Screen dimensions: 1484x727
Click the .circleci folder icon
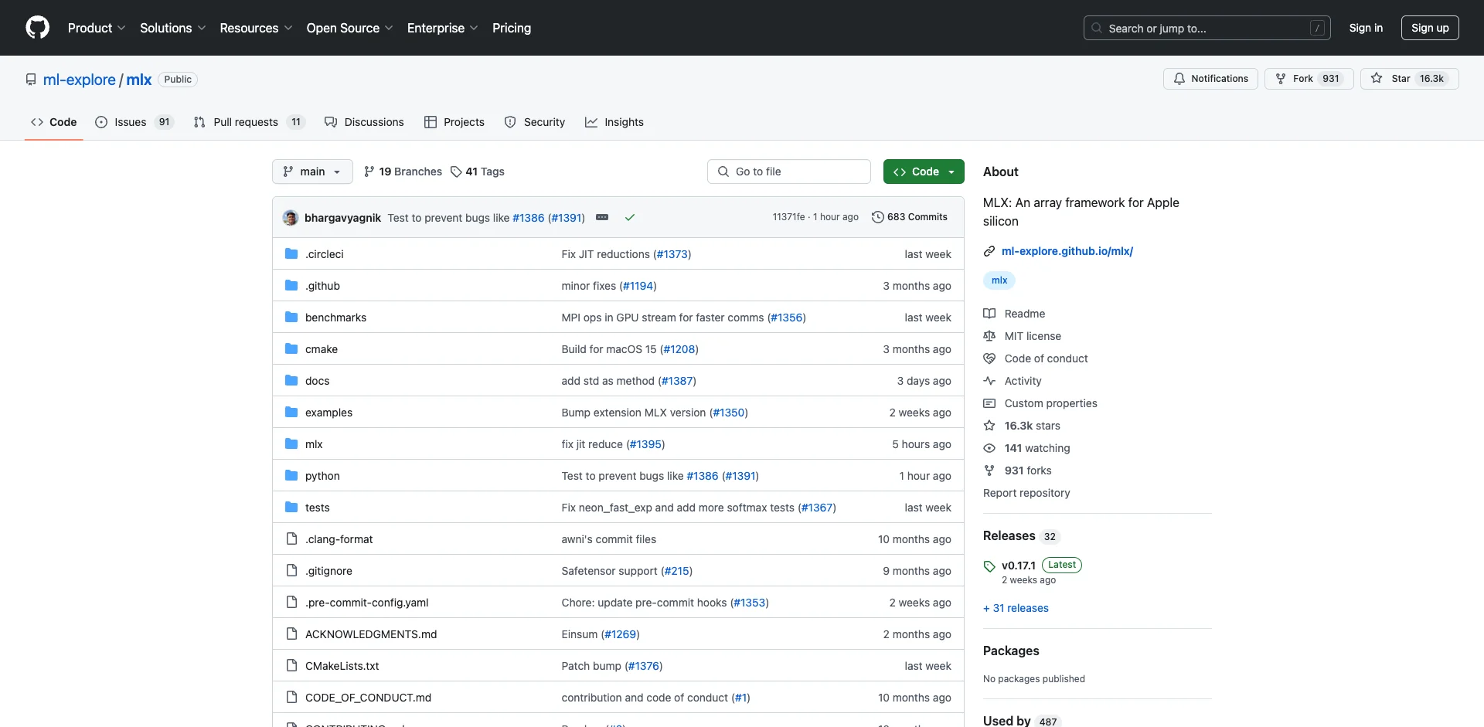[291, 253]
